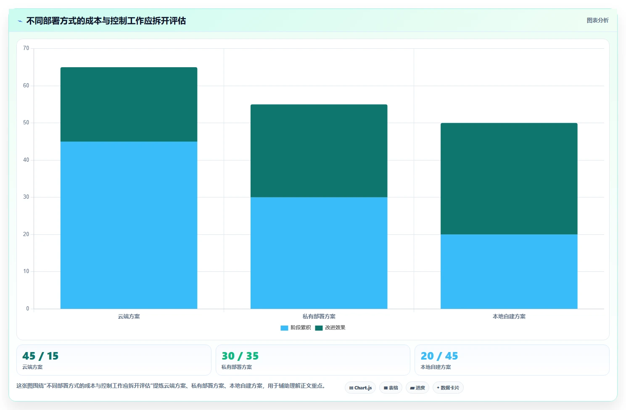Click 私有部署方案 caption in the stat card
Viewport: 626px width, 410px height.
pos(237,367)
